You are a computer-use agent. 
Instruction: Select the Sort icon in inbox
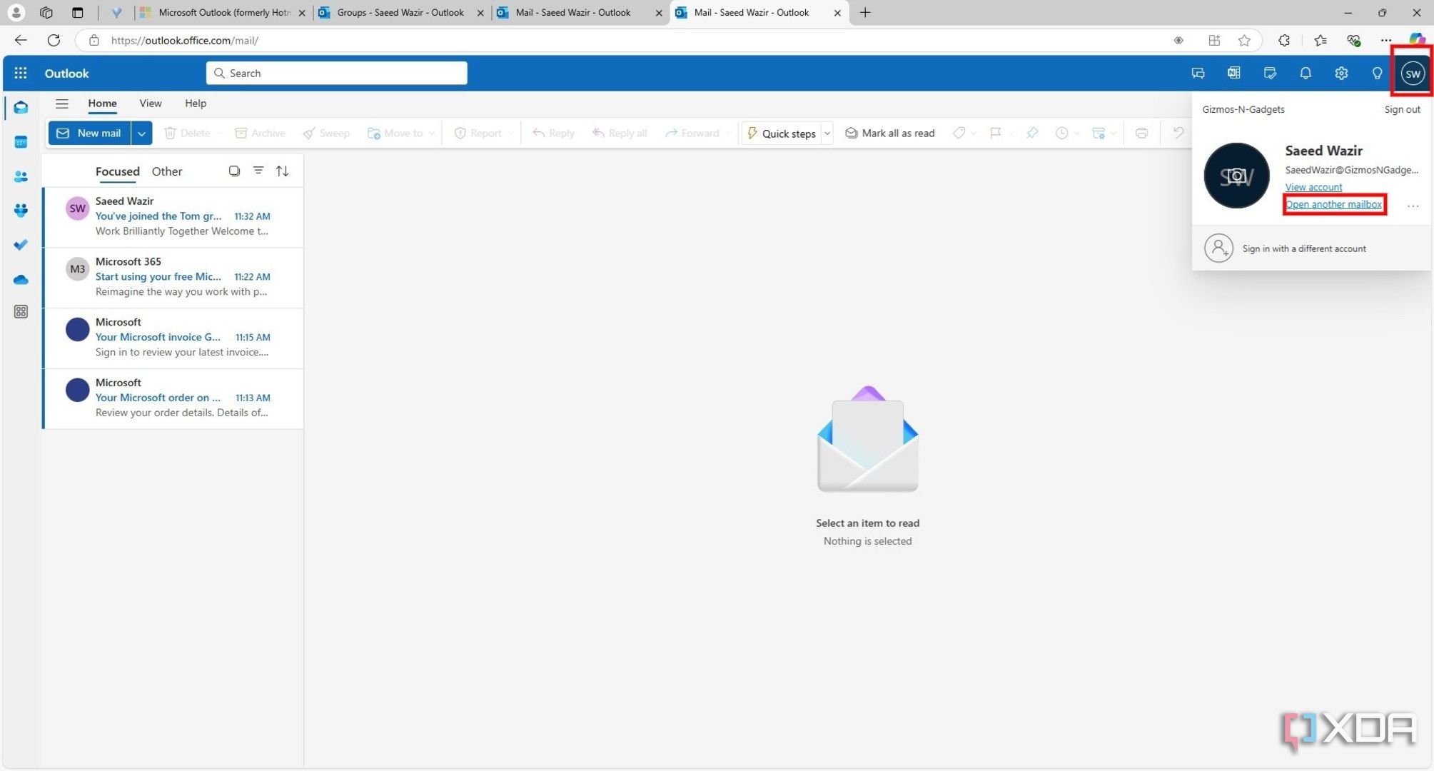(x=283, y=171)
